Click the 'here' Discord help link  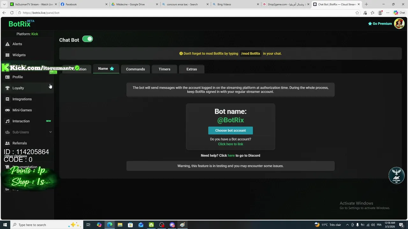point(231,156)
